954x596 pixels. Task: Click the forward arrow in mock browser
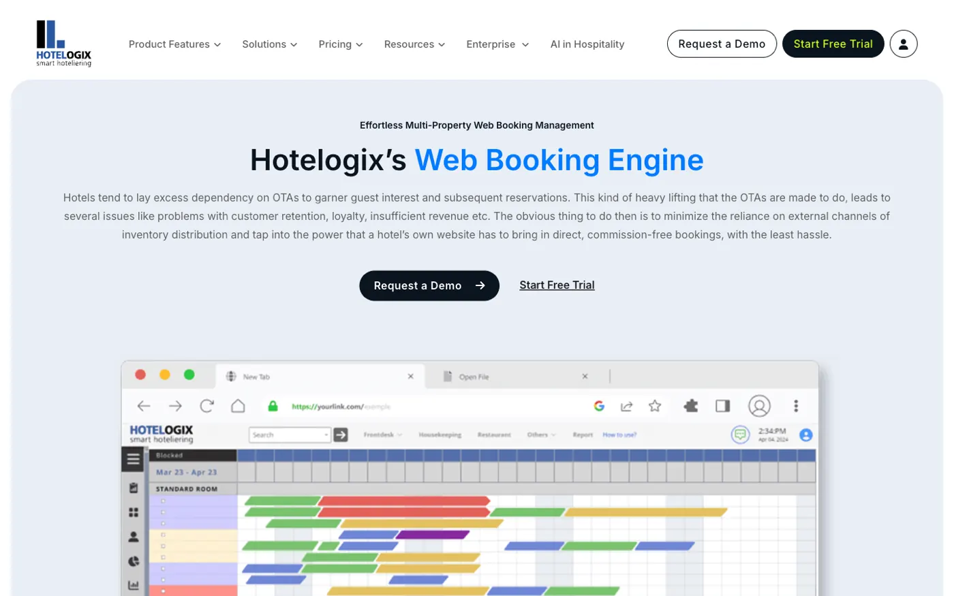click(175, 406)
